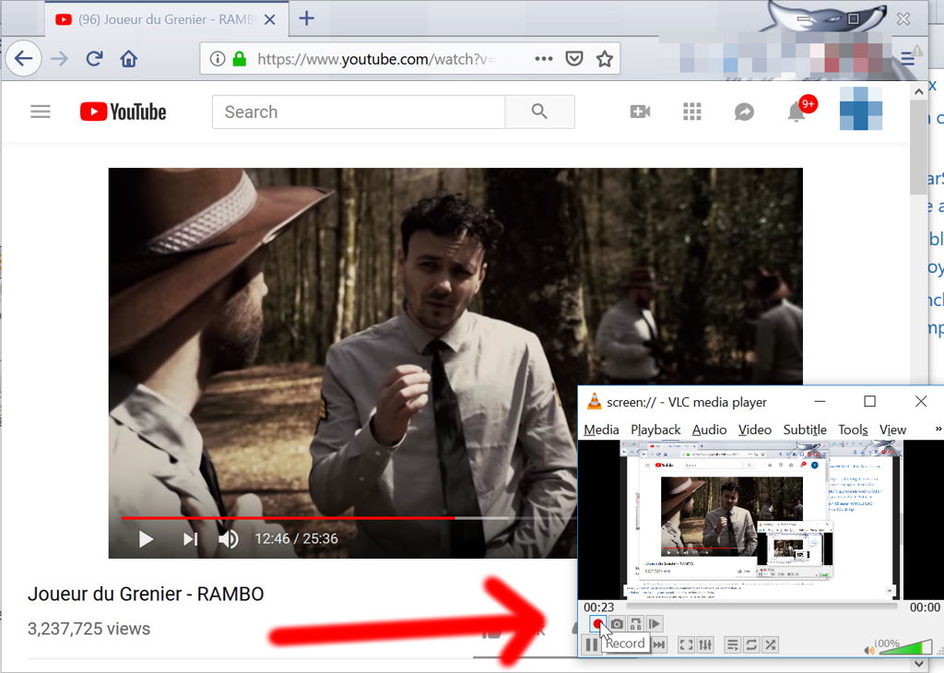This screenshot has width=944, height=673.
Task: Click the video title Joueur du Grenier - RAMBO
Action: click(x=146, y=594)
